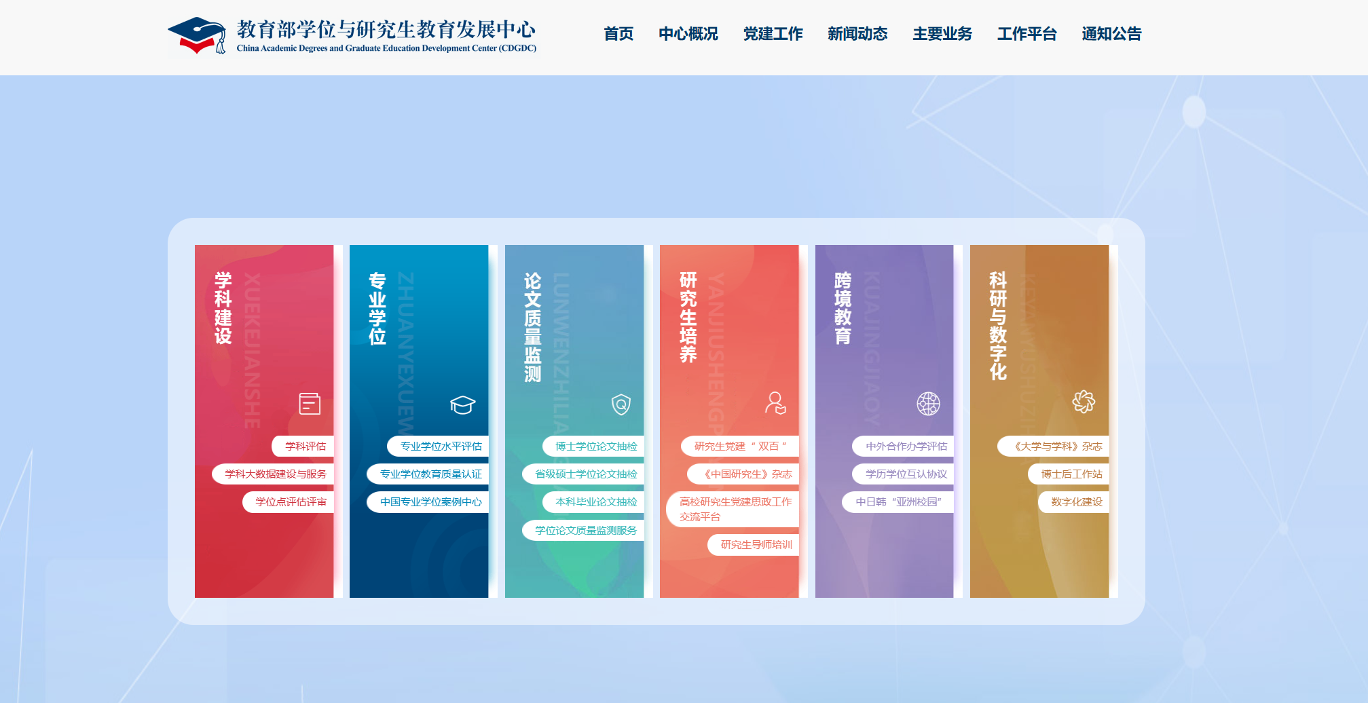Go to 中国专业学位案例中心
The width and height of the screenshot is (1368, 703).
tap(428, 502)
